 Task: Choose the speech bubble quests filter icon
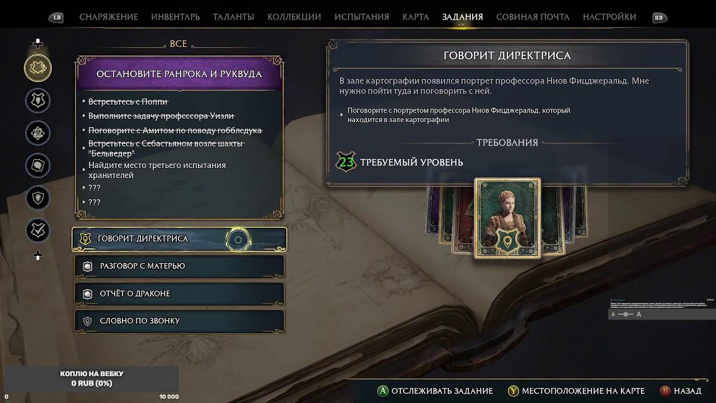pos(38,166)
